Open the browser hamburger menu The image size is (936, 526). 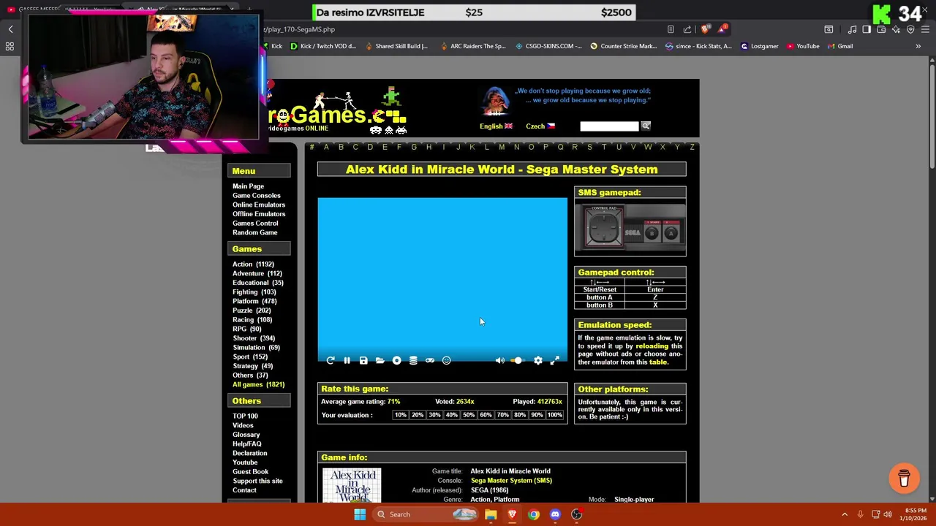(x=925, y=29)
